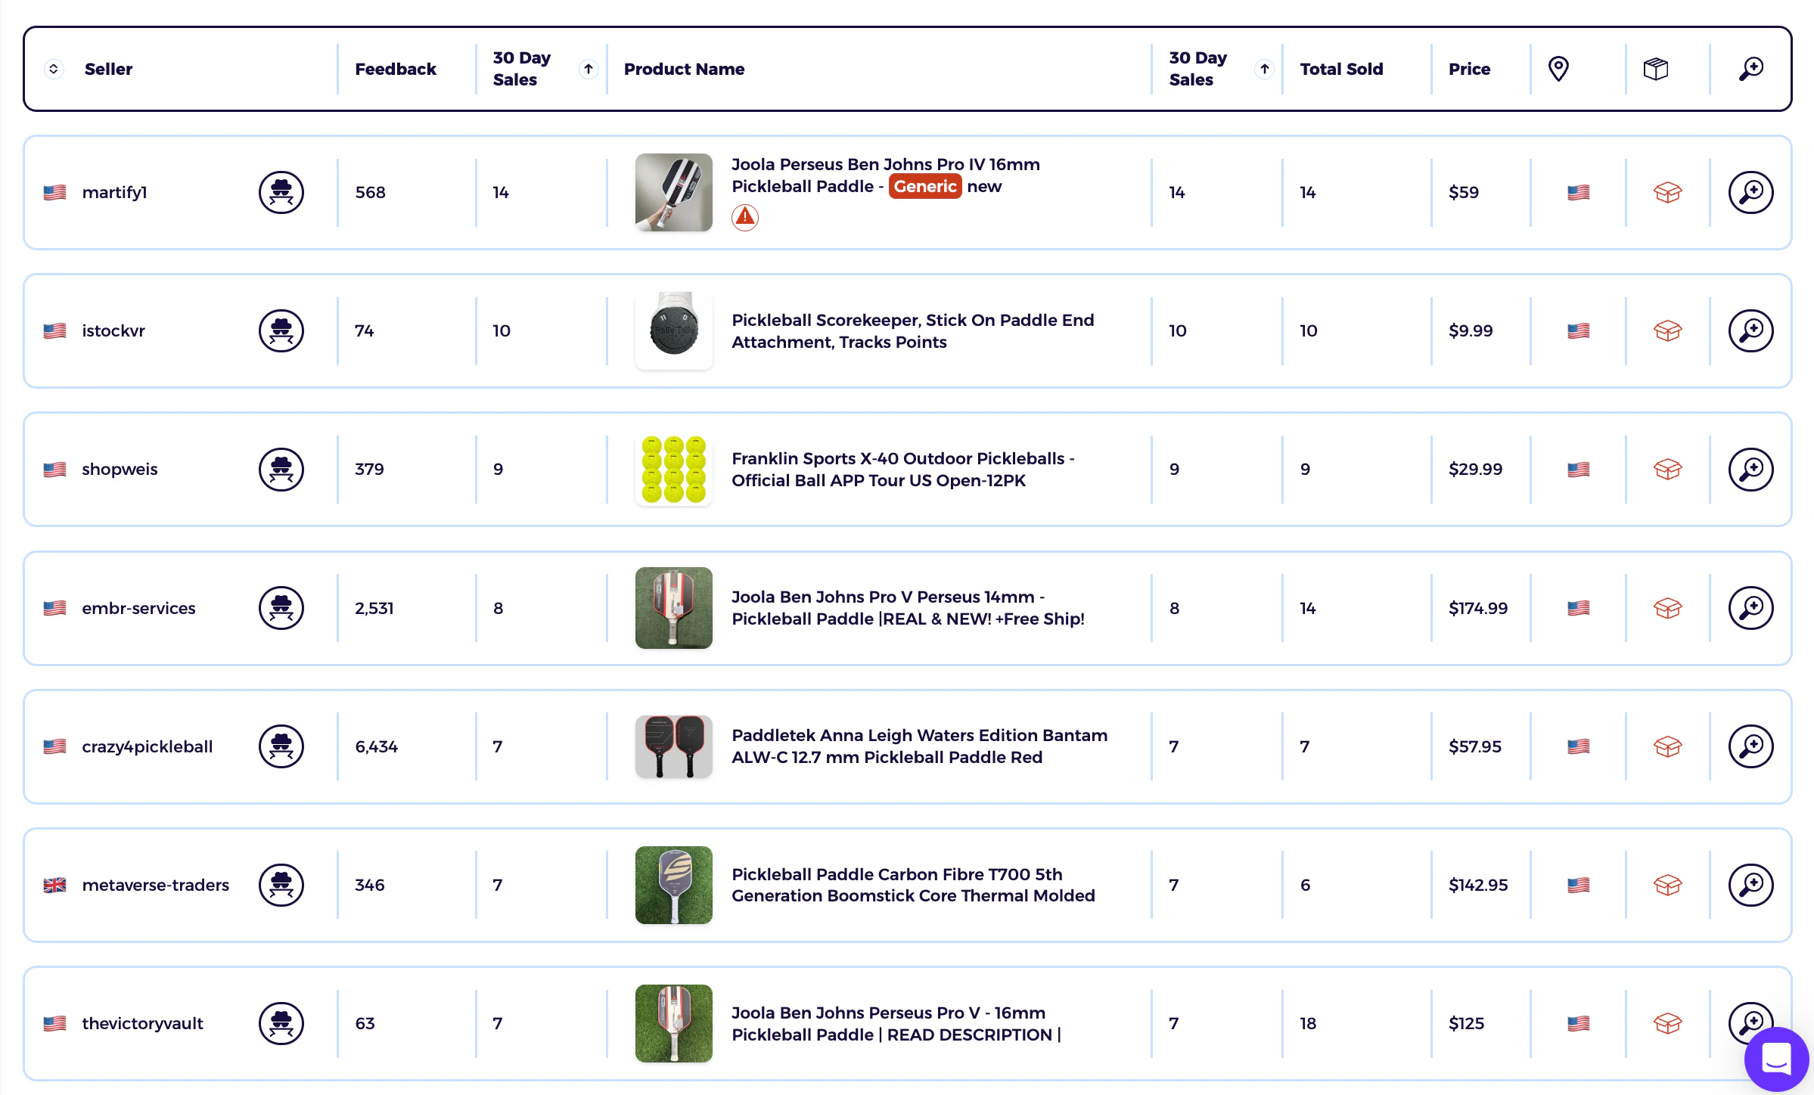Click the red box icon in martify1 row
The image size is (1814, 1095).
(1667, 192)
